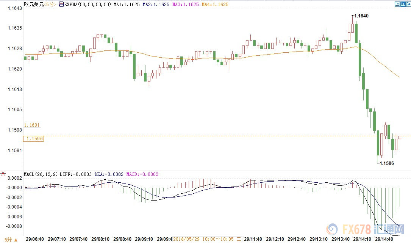Click the -0.0004 MACD axis label
The width and height of the screenshot is (411, 243).
[x=14, y=207]
